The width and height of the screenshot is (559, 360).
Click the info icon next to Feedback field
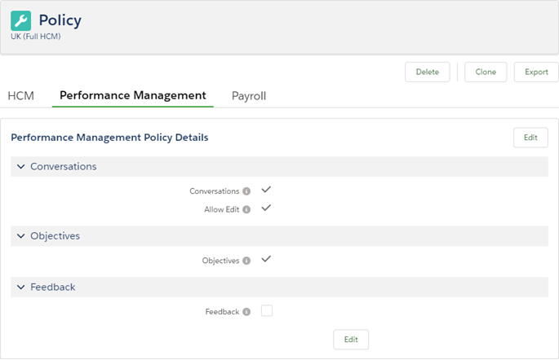(246, 311)
